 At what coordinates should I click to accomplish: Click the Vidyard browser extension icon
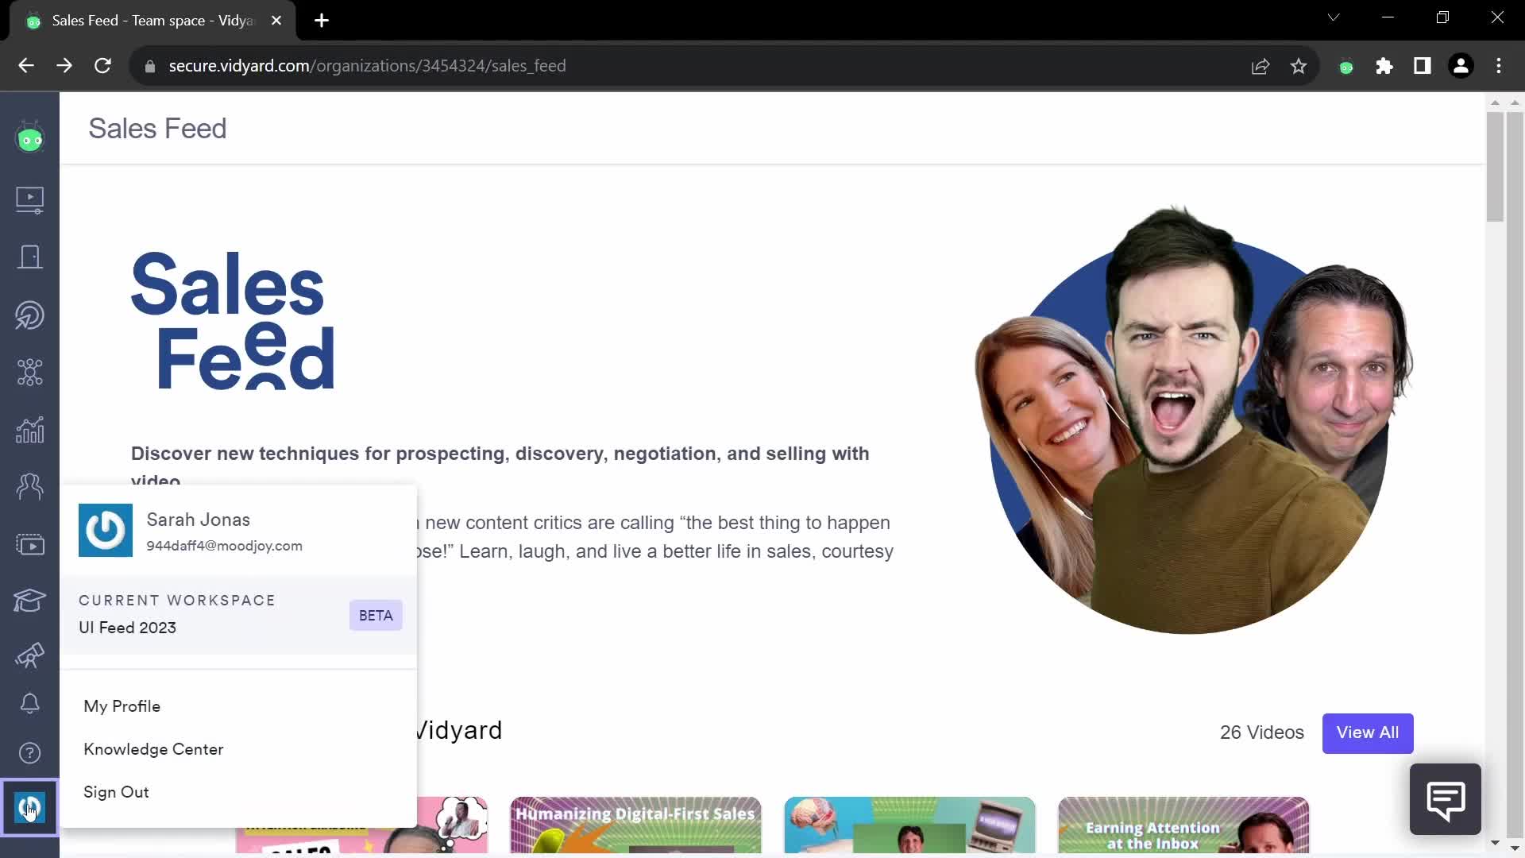1345,67
